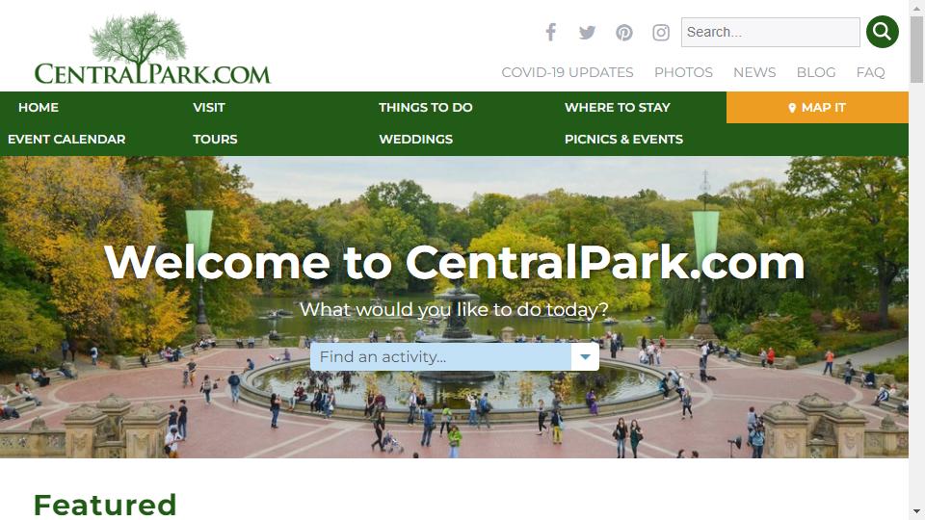Viewport: 925px width, 520px height.
Task: Click the map pin icon in Map It
Action: pyautogui.click(x=792, y=108)
